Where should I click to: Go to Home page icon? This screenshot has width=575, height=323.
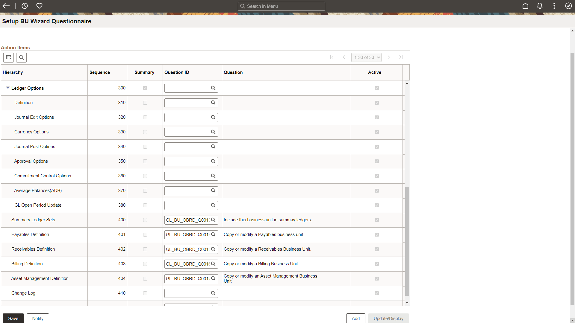coord(525,6)
